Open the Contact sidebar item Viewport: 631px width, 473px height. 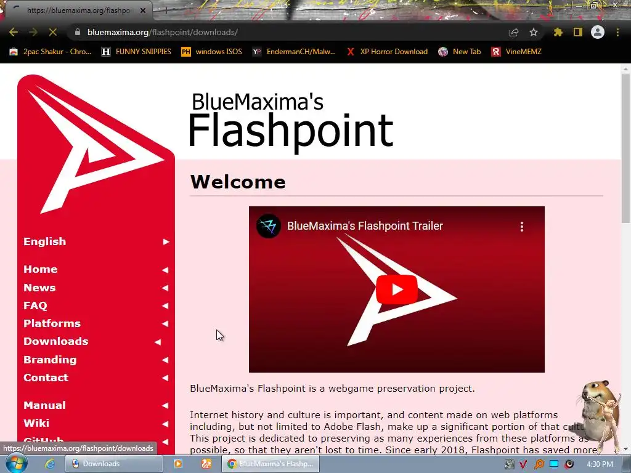pyautogui.click(x=96, y=378)
